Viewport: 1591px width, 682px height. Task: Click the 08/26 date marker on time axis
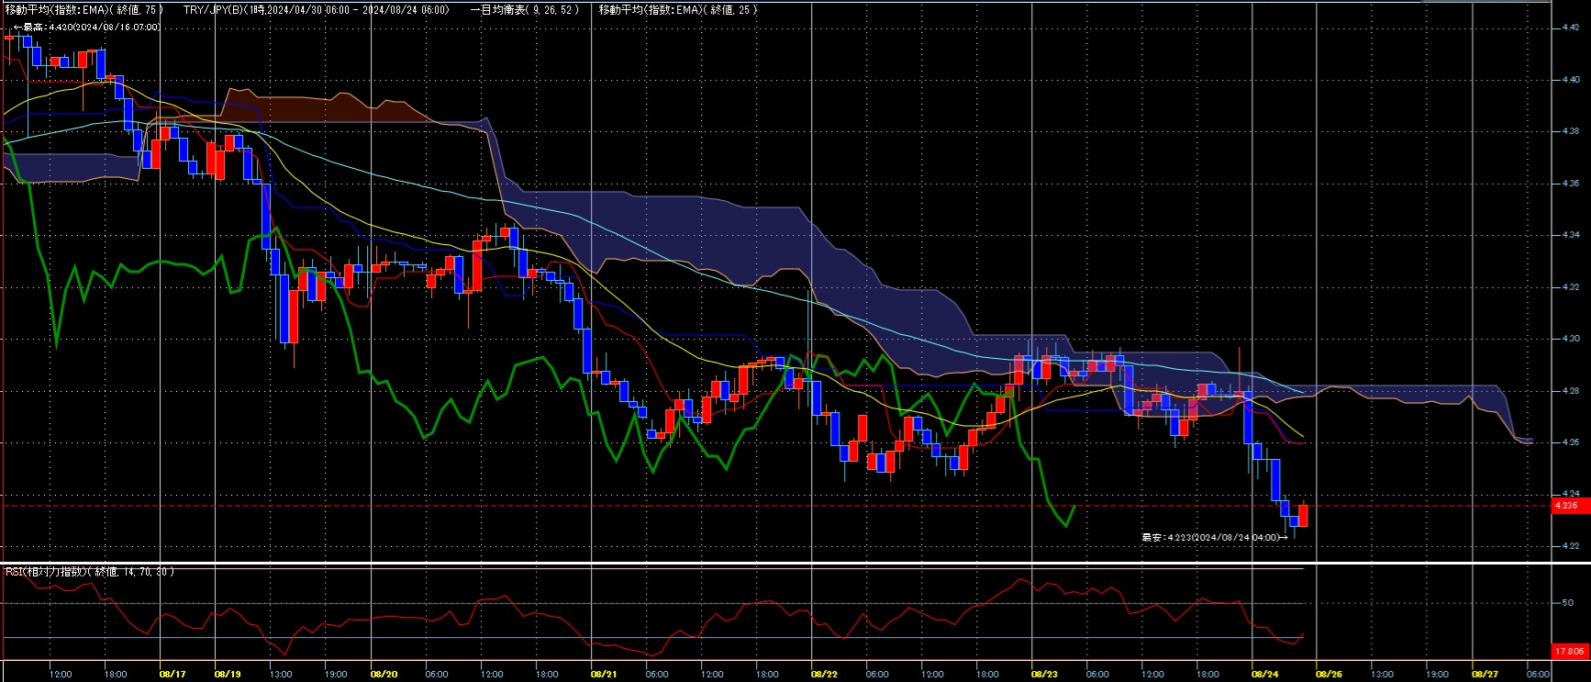click(x=1329, y=674)
